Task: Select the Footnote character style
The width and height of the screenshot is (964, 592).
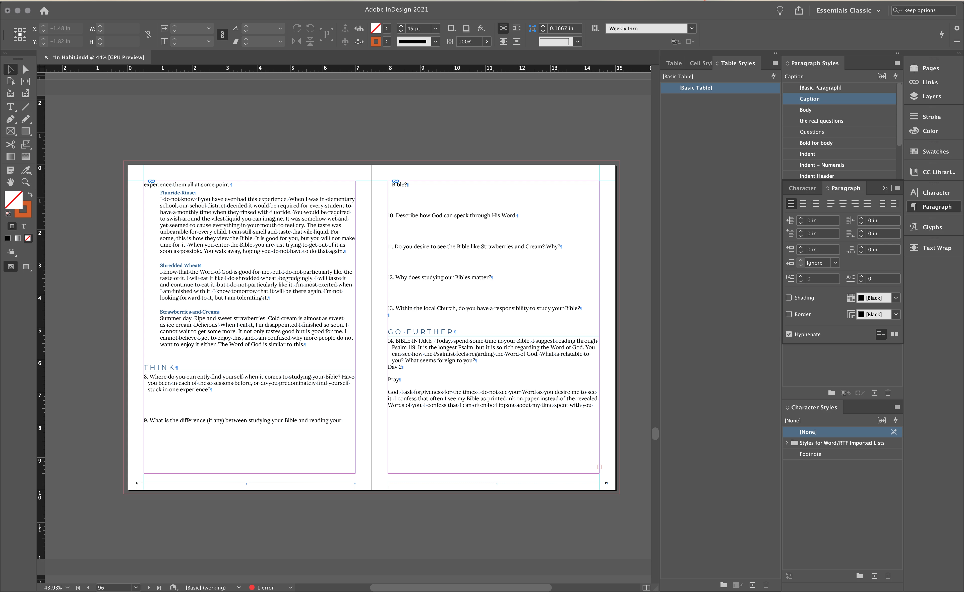Action: [x=810, y=454]
